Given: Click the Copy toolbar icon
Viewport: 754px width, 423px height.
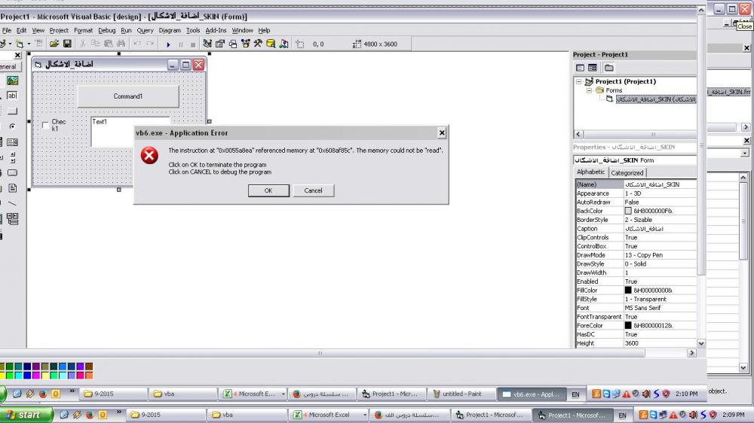Looking at the screenshot, I should pos(95,44).
